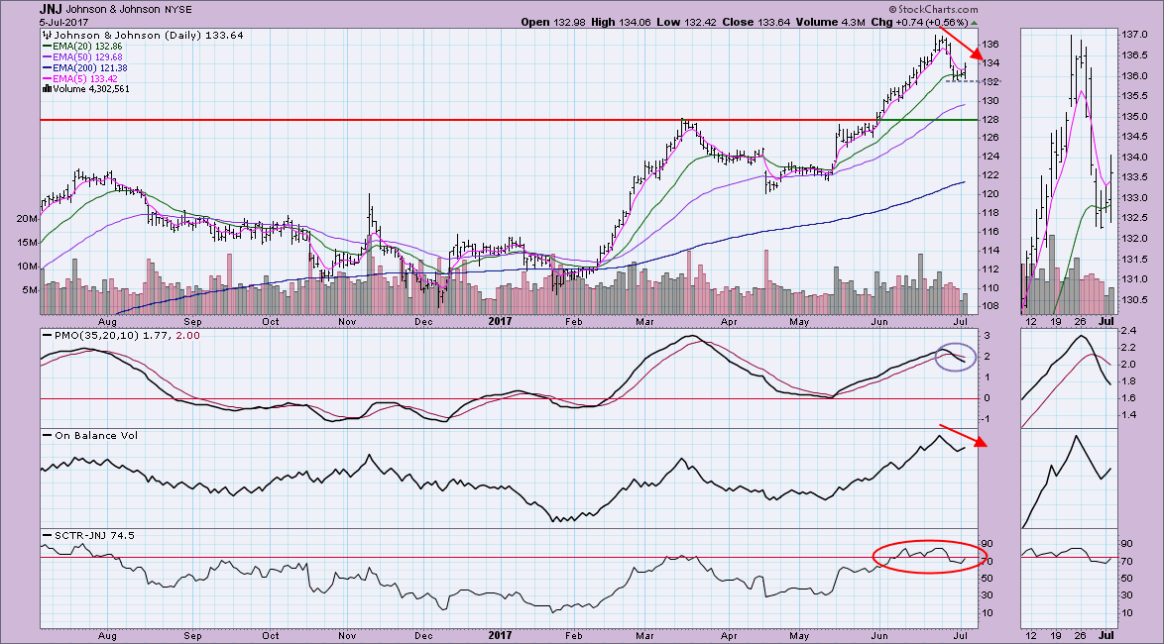1164x644 pixels.
Task: Click the 20M volume axis label
Action: [25, 219]
